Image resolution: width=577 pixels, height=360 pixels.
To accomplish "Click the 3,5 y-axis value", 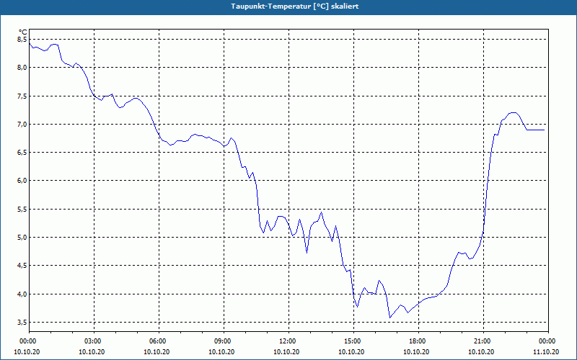I will 22,323.
